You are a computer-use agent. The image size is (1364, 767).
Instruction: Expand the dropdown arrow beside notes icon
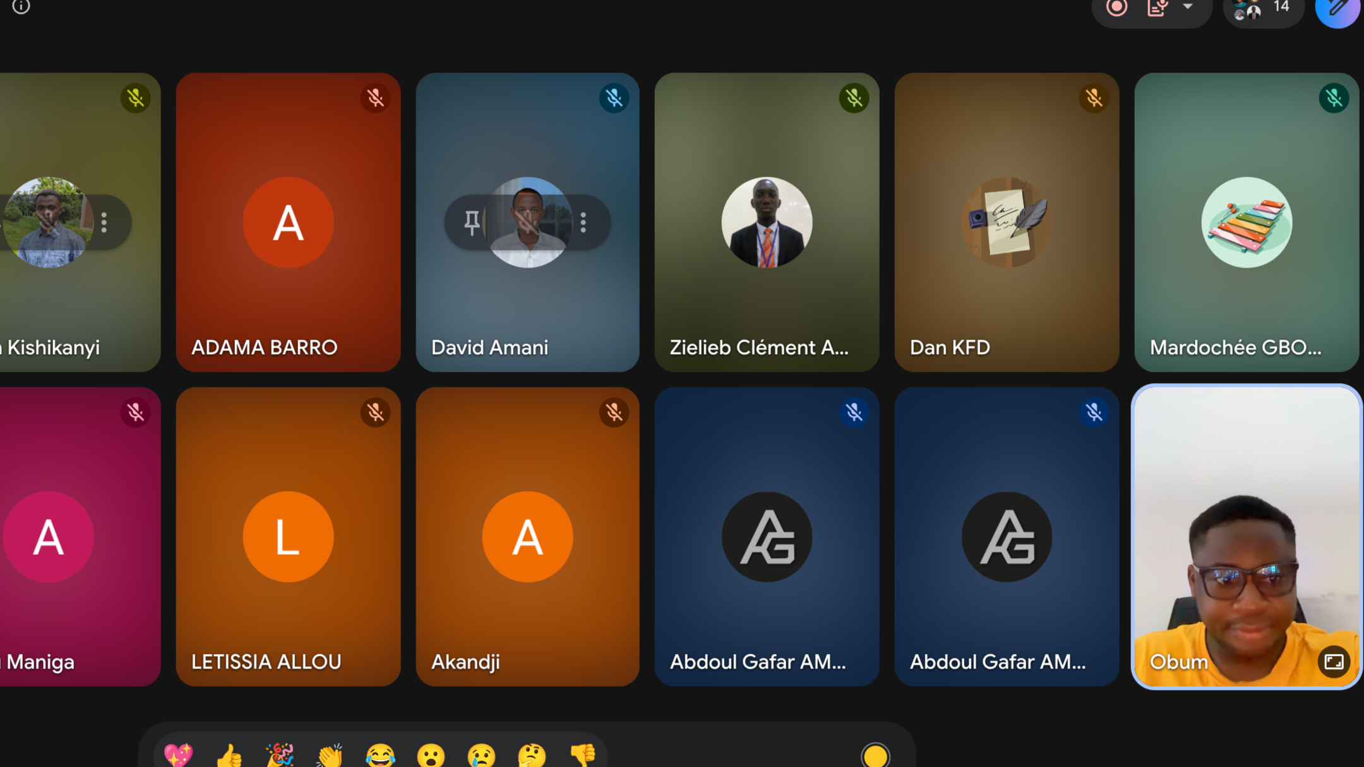click(1188, 6)
